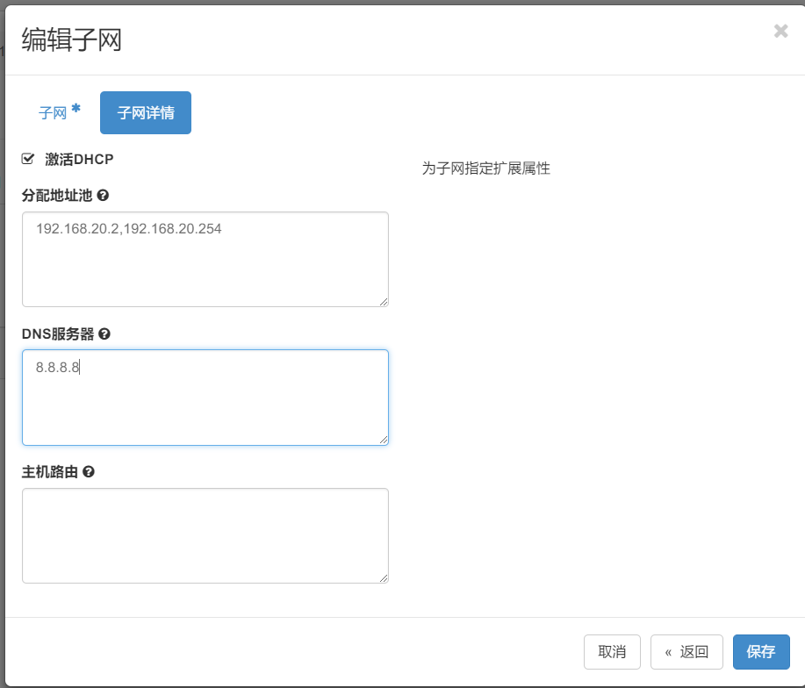
Task: Click the 主机路由 label
Action: [50, 472]
